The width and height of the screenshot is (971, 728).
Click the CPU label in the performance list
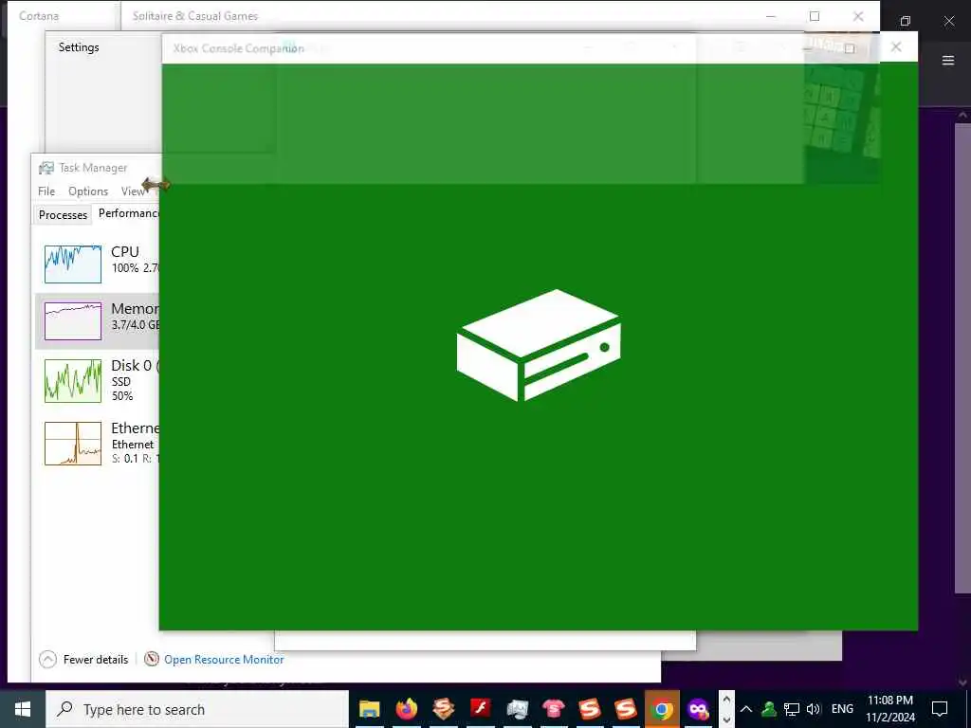pos(125,252)
